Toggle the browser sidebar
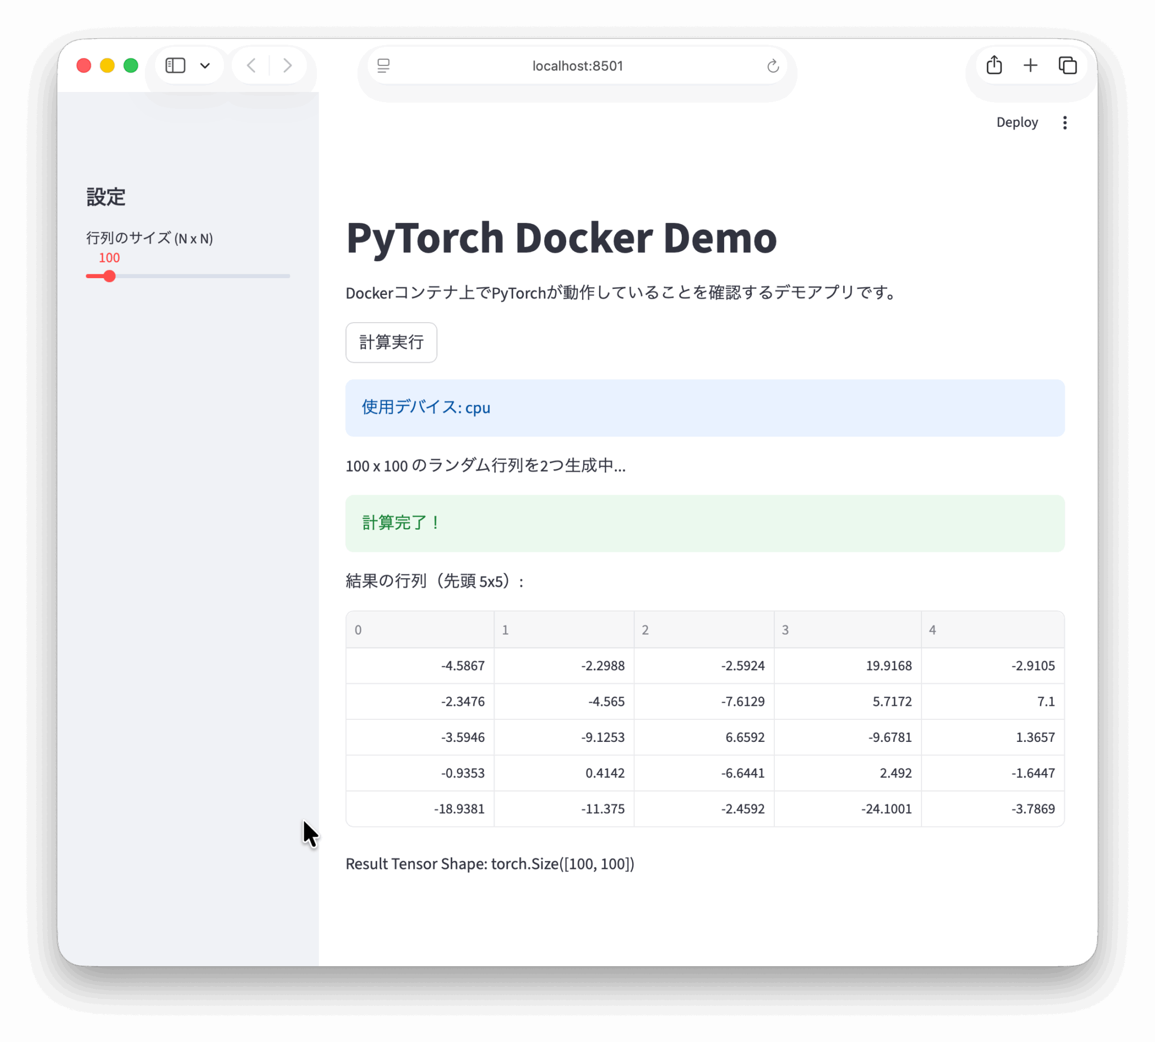The height and width of the screenshot is (1042, 1155). pyautogui.click(x=175, y=65)
